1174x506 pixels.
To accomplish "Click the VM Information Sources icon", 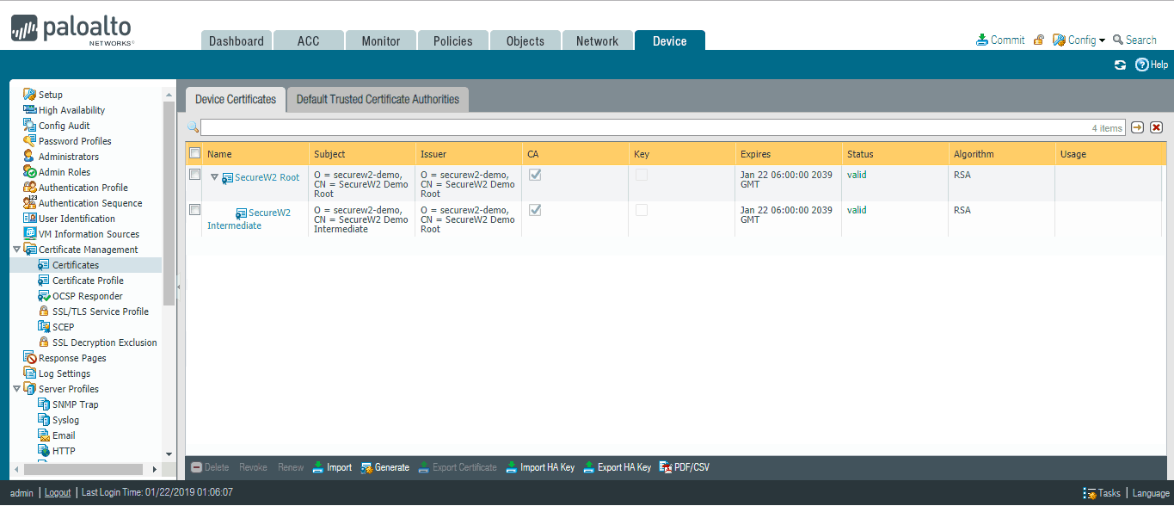I will [29, 234].
